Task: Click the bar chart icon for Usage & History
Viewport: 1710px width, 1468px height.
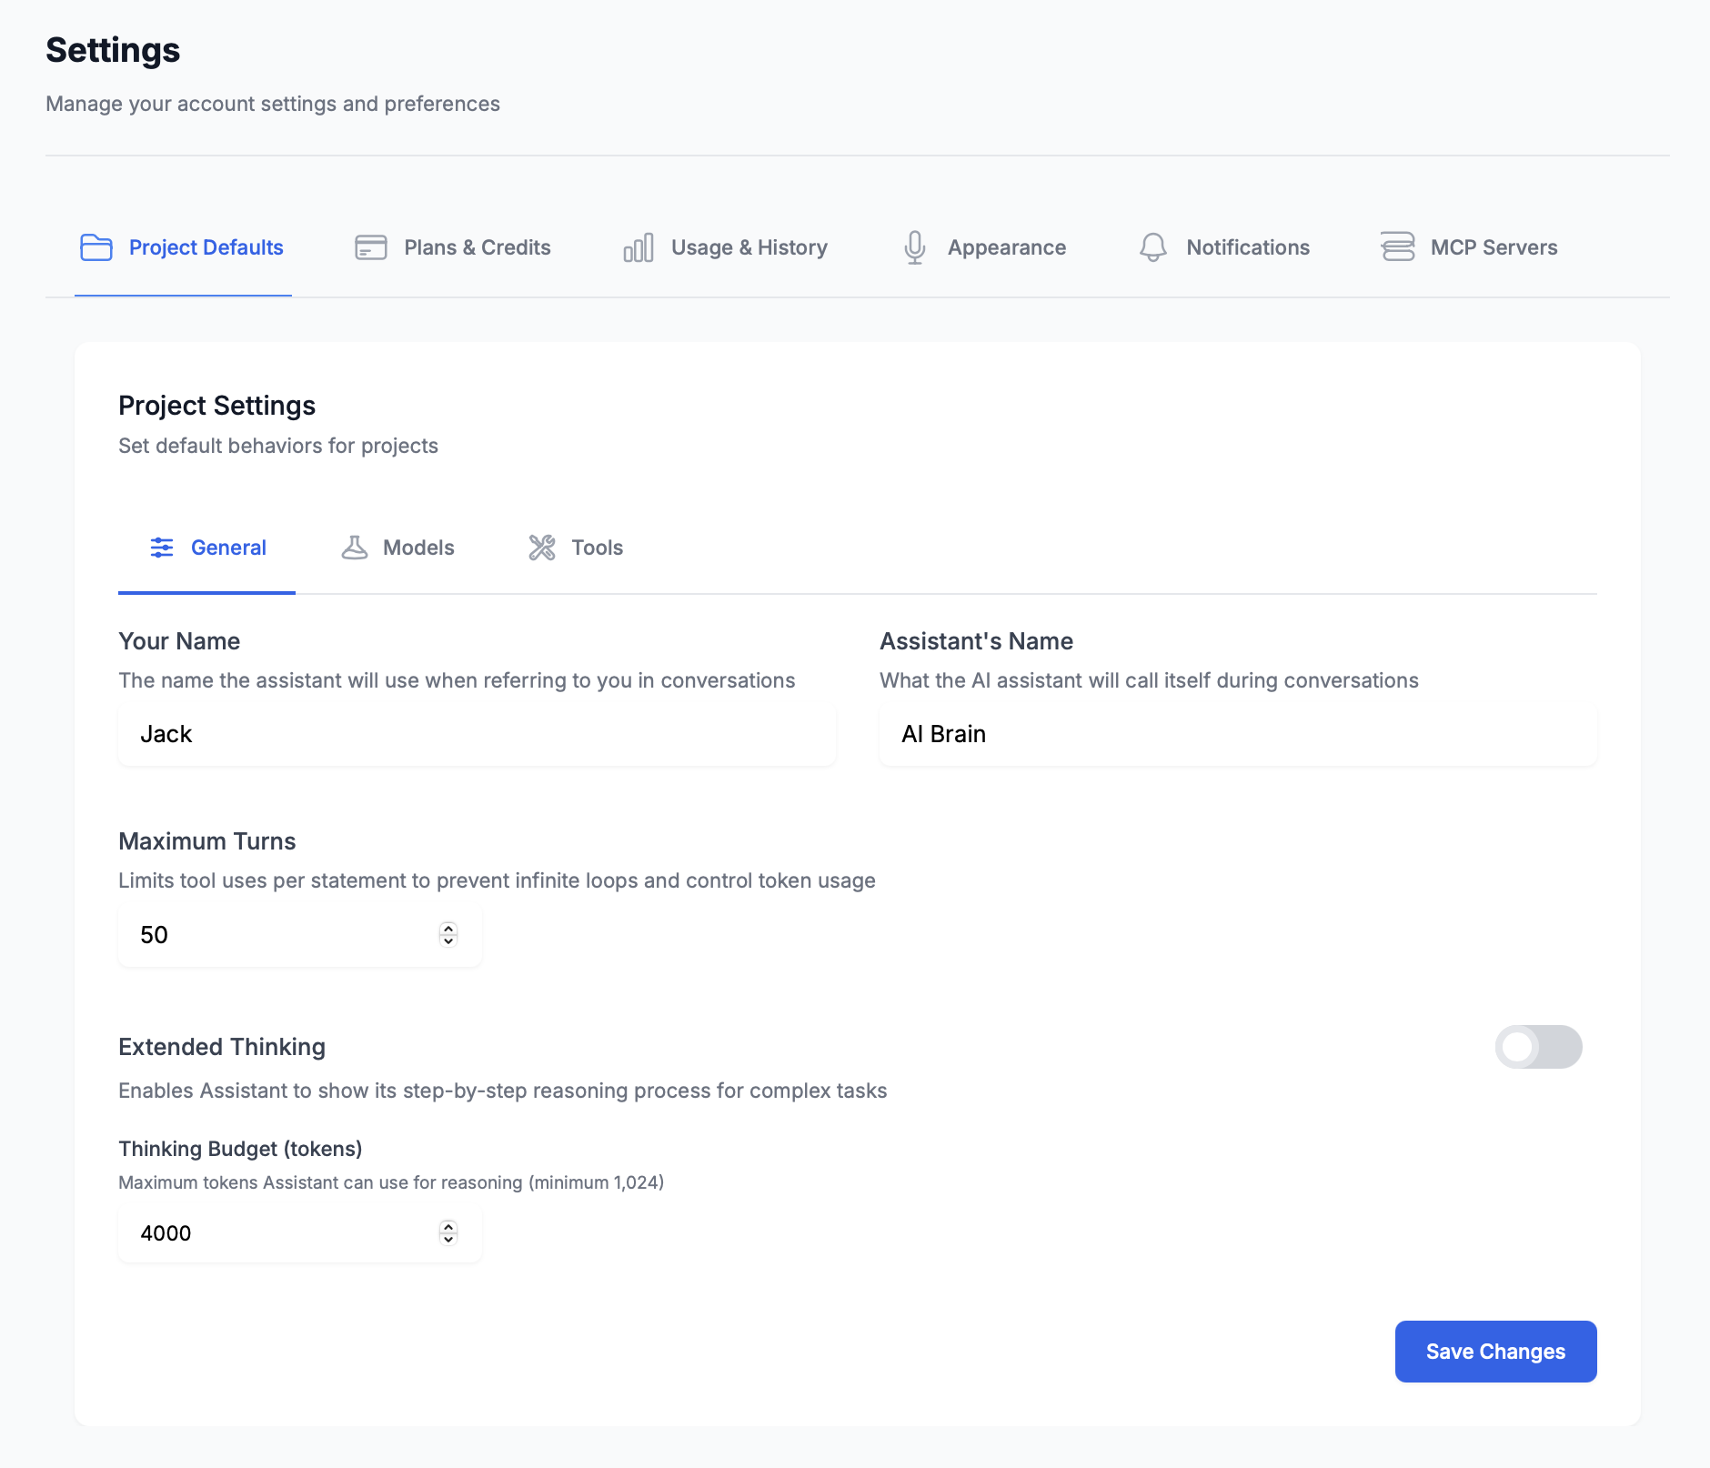Action: pyautogui.click(x=638, y=247)
